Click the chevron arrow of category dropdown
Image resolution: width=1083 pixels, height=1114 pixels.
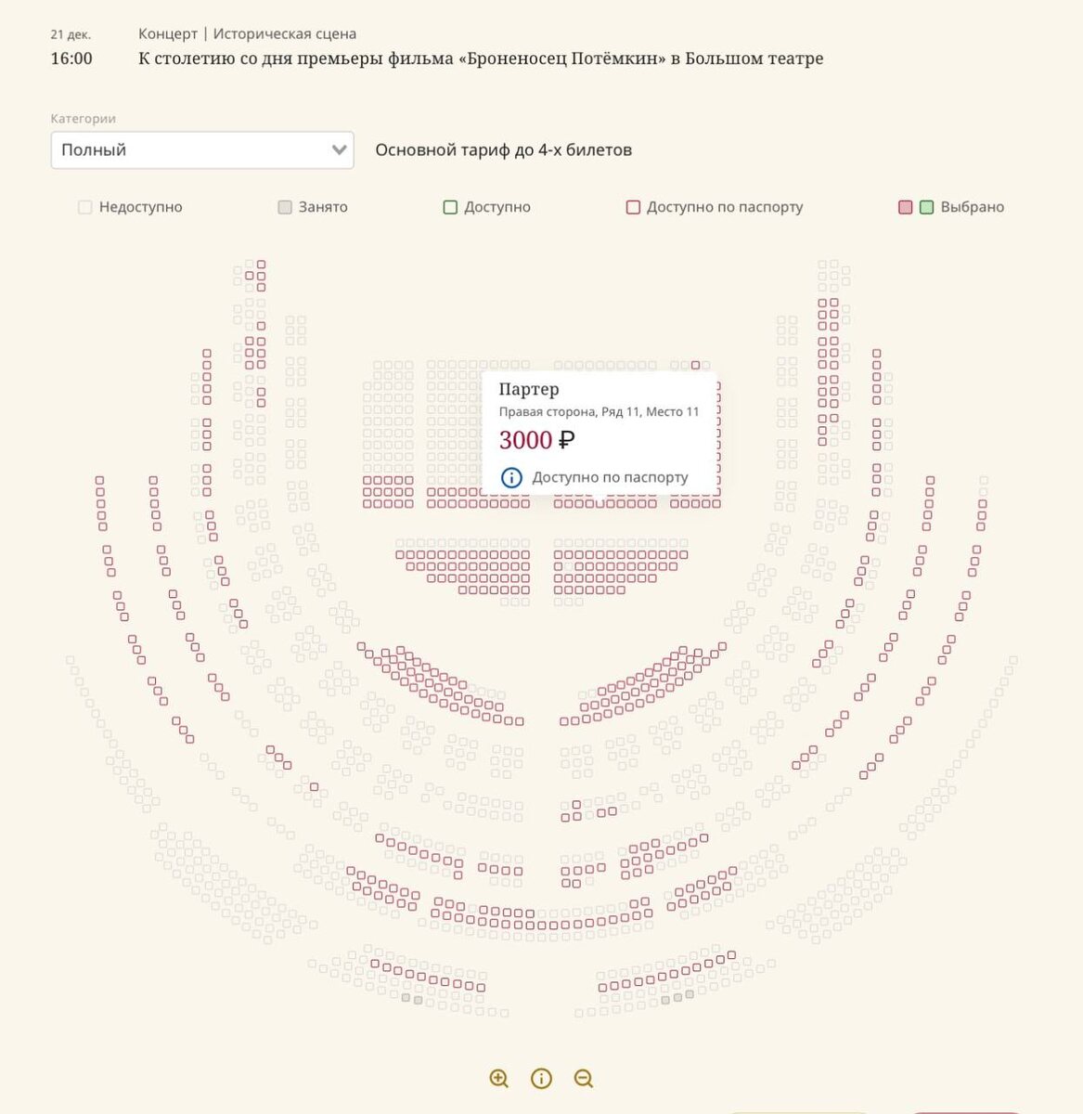tap(339, 149)
